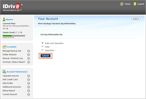Open Upgrade Account
Viewport: 146px width, 99px height.
[11, 76]
